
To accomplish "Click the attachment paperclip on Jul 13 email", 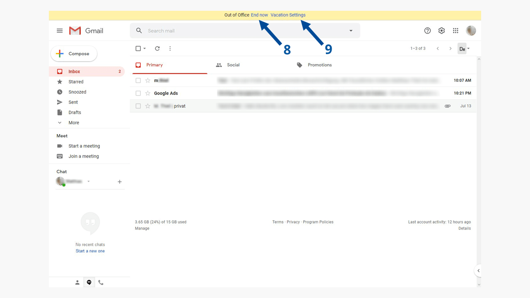I will (448, 106).
